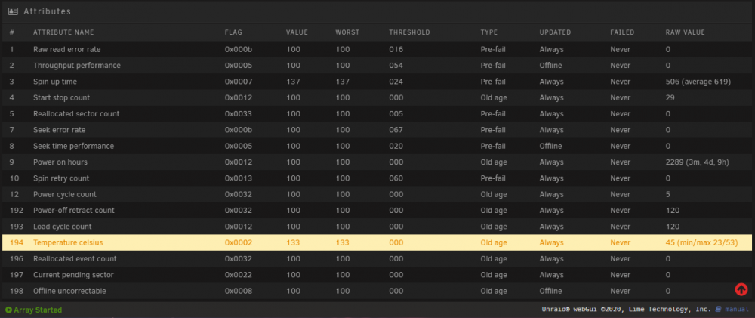Click Offline in Throughput performance row
Viewport: 755px width, 318px height.
pos(550,65)
